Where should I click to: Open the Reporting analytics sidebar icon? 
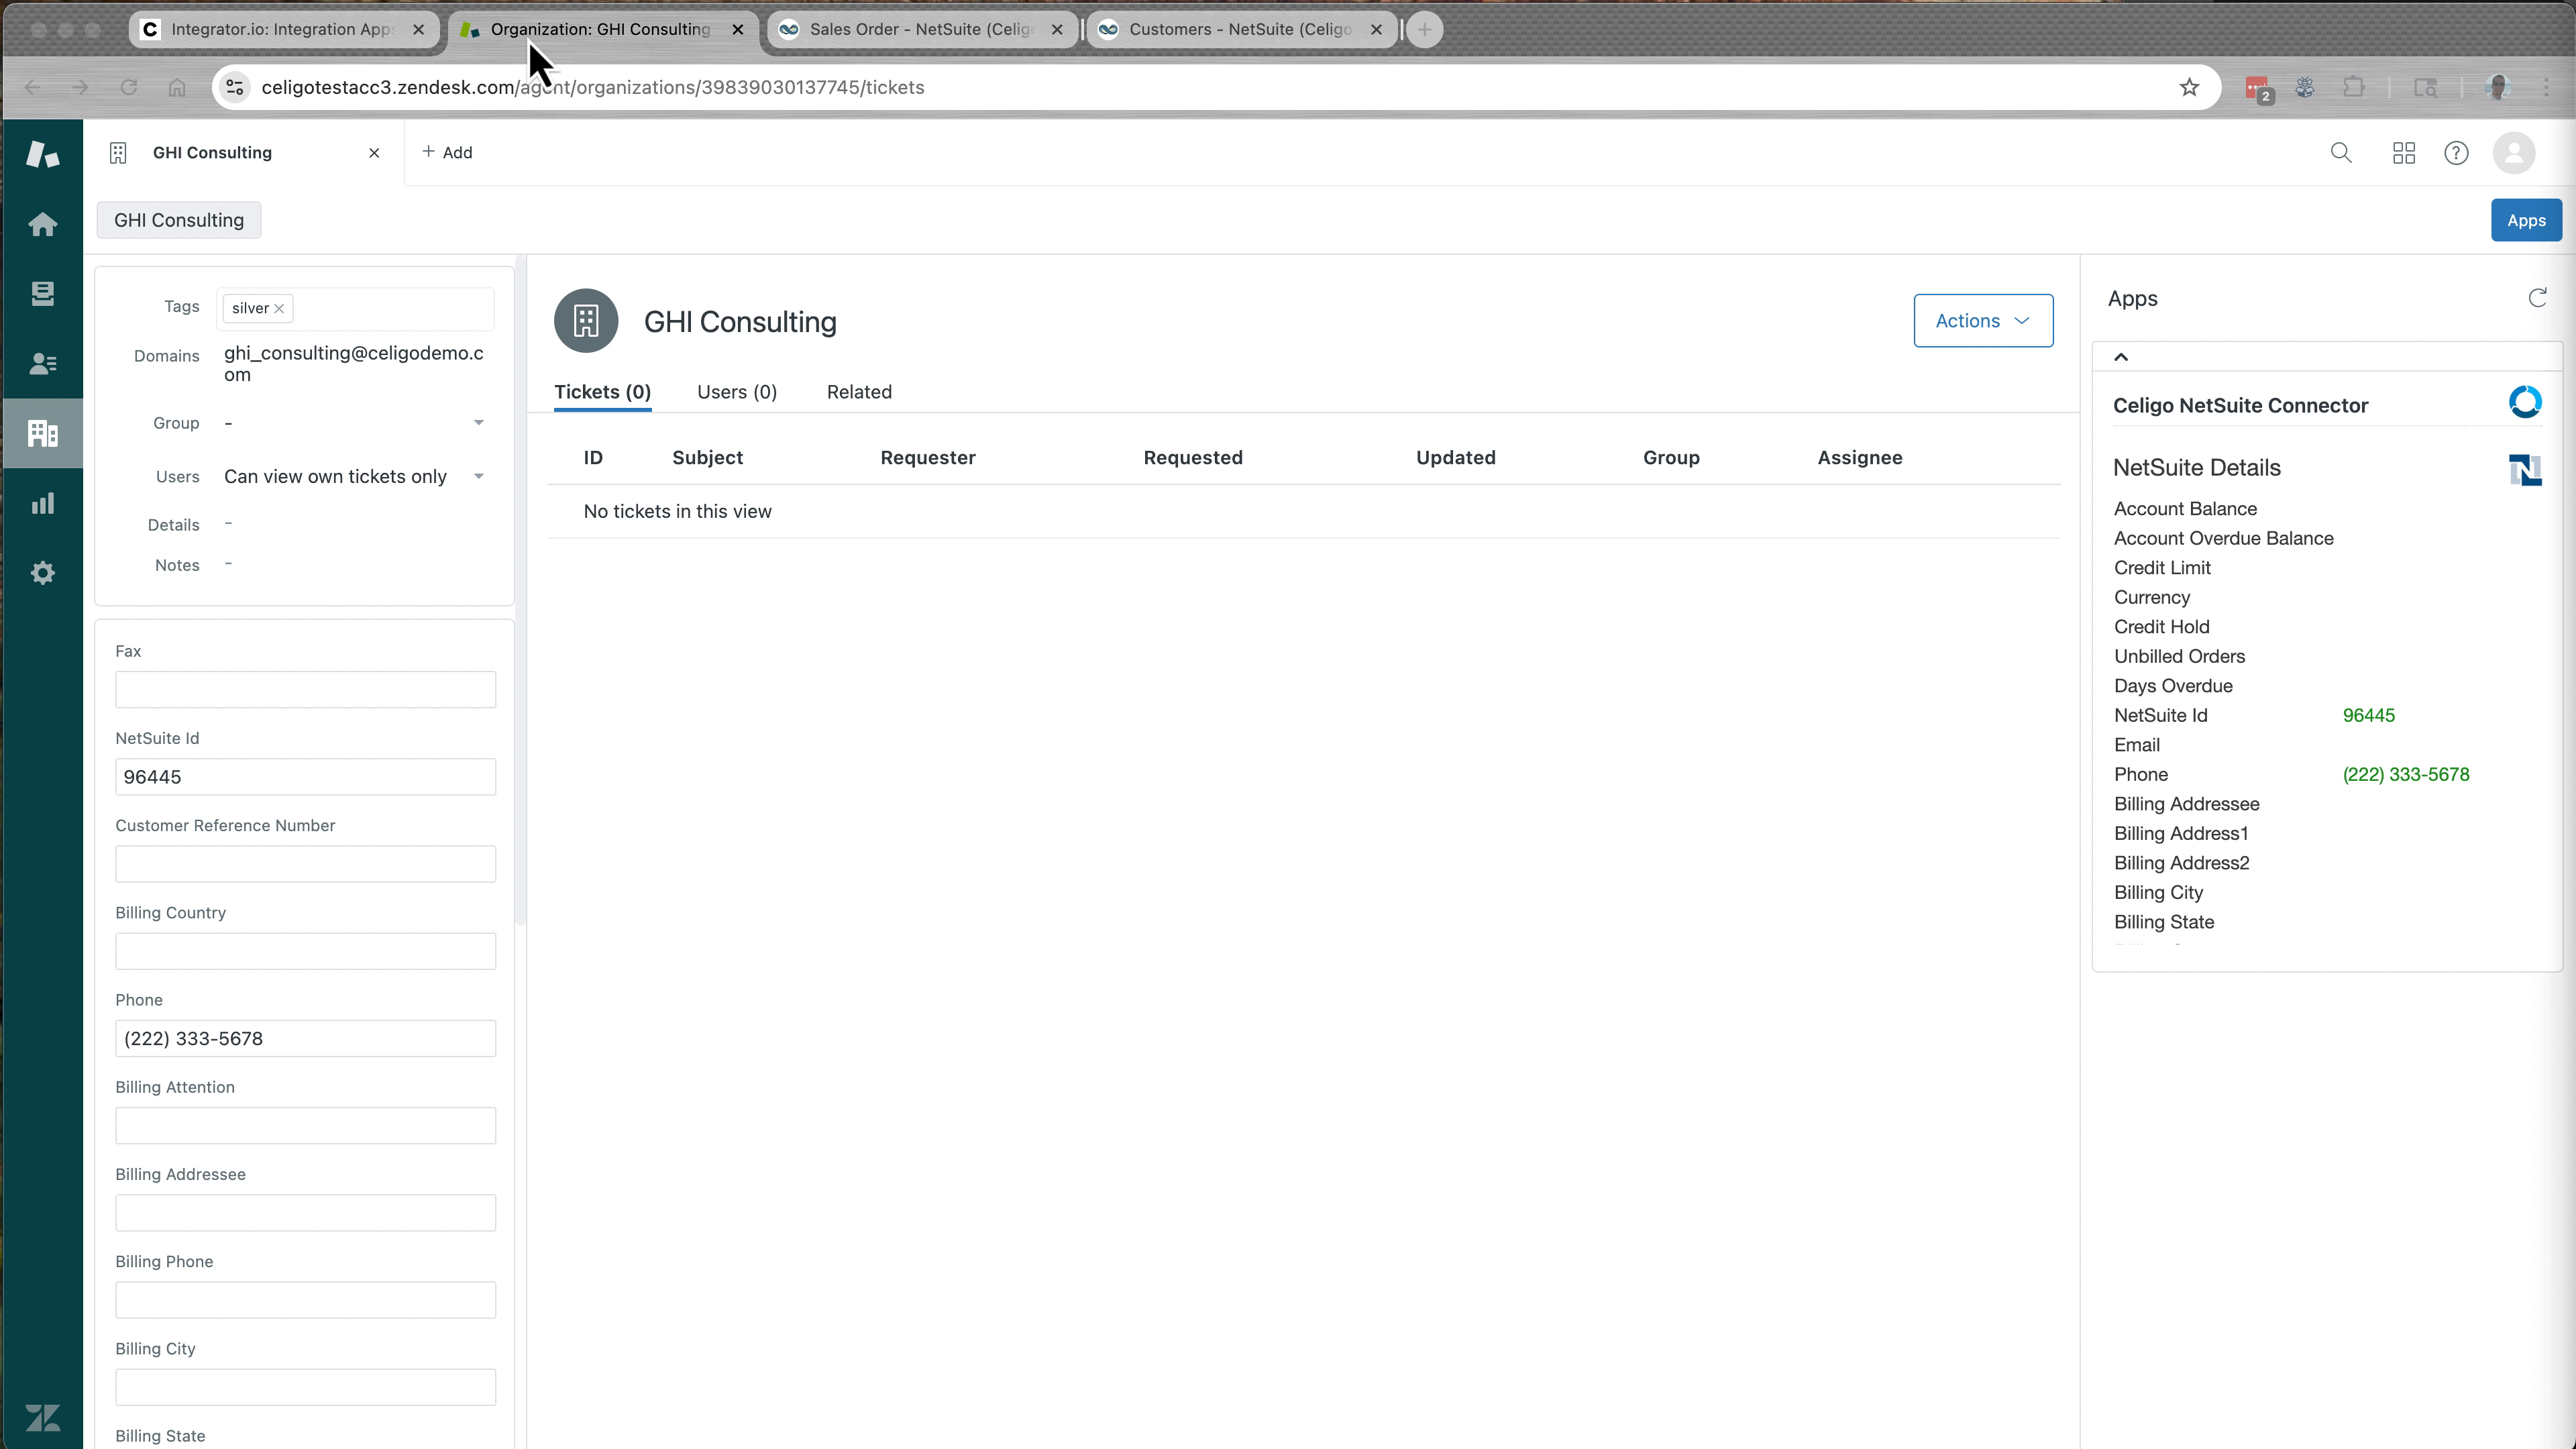pyautogui.click(x=43, y=503)
